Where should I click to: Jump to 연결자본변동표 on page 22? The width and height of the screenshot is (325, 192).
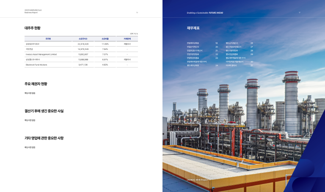coord(193,54)
